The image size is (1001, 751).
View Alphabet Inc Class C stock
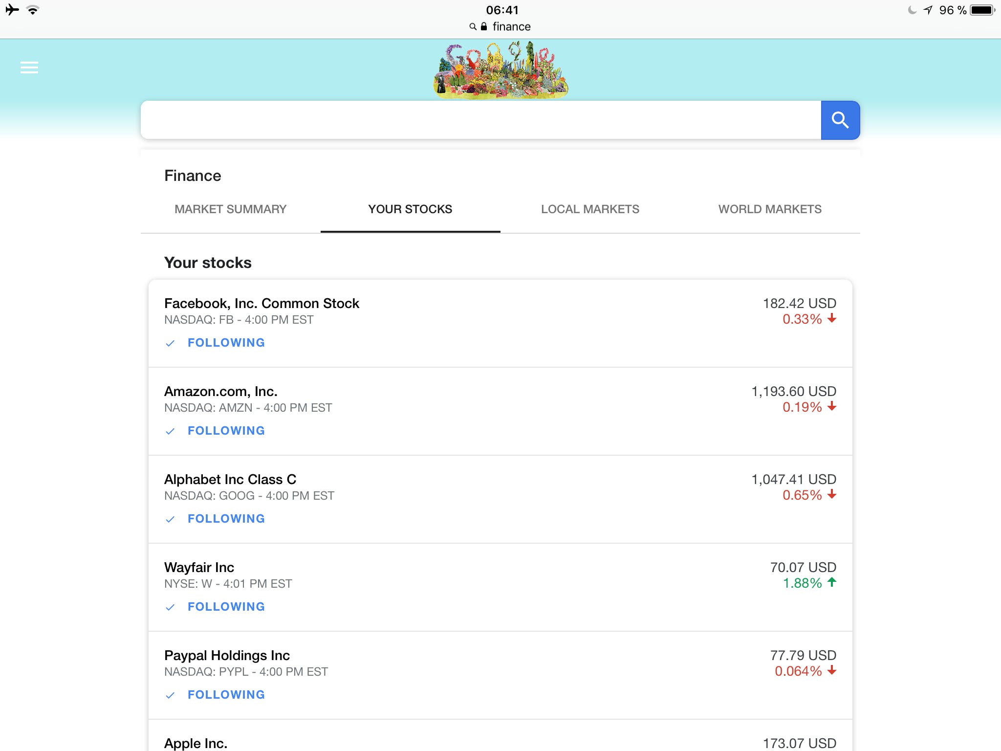click(230, 480)
